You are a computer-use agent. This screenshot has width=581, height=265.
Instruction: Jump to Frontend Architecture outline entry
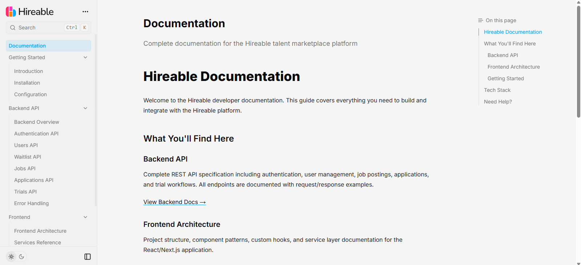(x=514, y=67)
